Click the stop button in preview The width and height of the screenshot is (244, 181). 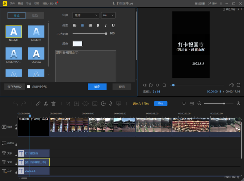pos(164,85)
